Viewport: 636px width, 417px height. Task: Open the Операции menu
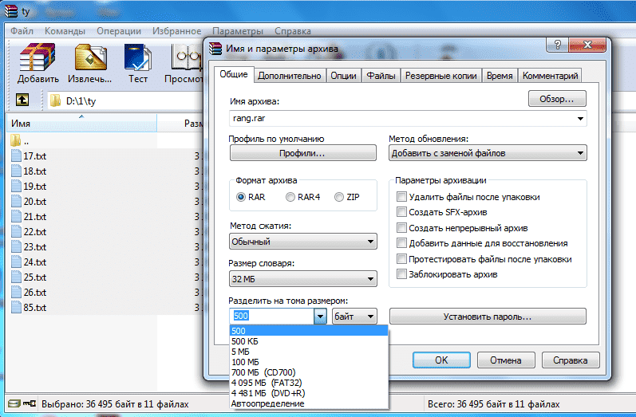pos(119,31)
